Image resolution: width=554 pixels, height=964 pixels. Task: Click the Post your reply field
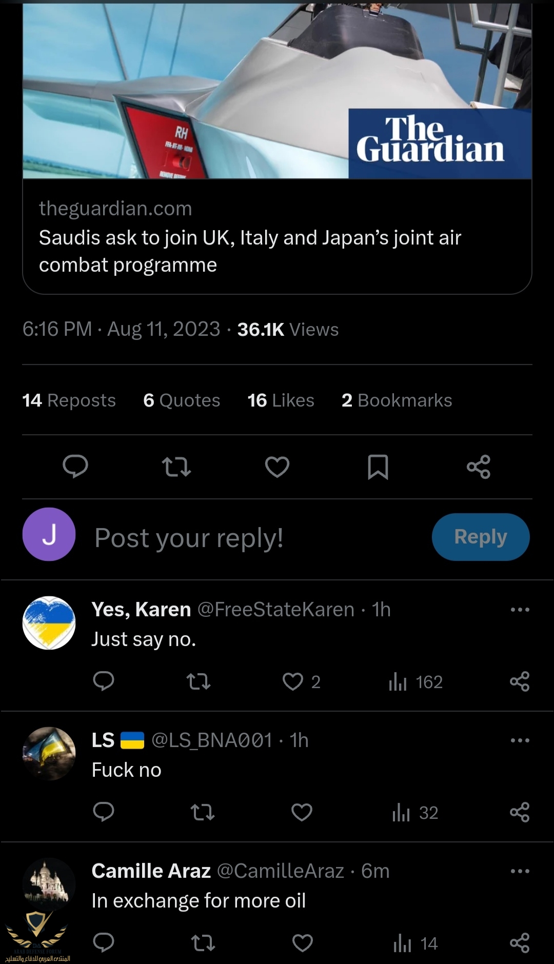[x=246, y=538]
